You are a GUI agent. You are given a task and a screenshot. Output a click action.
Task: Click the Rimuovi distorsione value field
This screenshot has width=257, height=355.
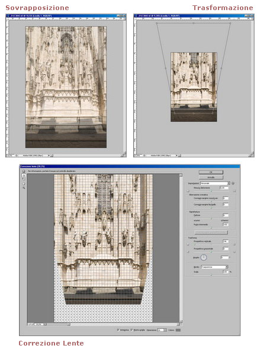(x=224, y=188)
